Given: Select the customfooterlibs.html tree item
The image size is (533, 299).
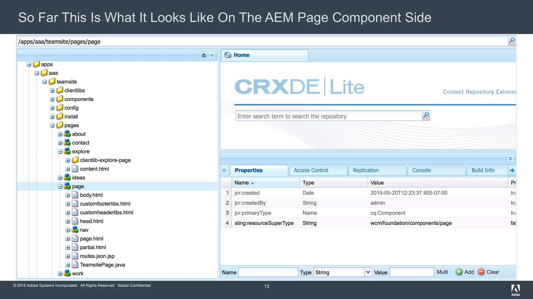Looking at the screenshot, I should click(x=105, y=204).
